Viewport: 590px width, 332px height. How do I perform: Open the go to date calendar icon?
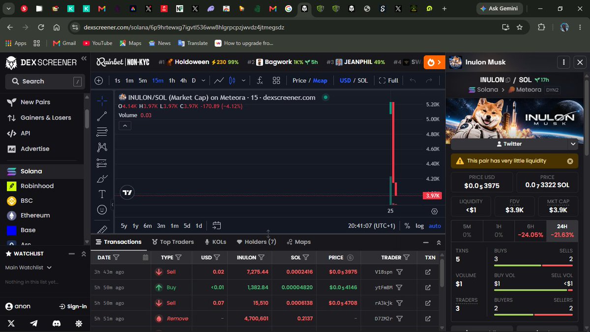216,226
